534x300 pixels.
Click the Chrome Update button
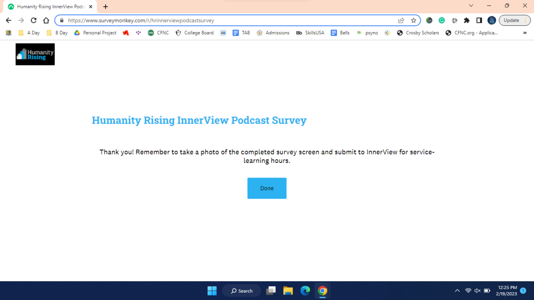515,20
